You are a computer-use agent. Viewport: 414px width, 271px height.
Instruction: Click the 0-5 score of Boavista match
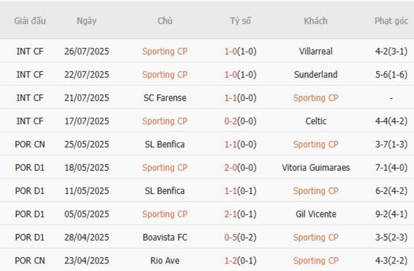[x=231, y=237]
